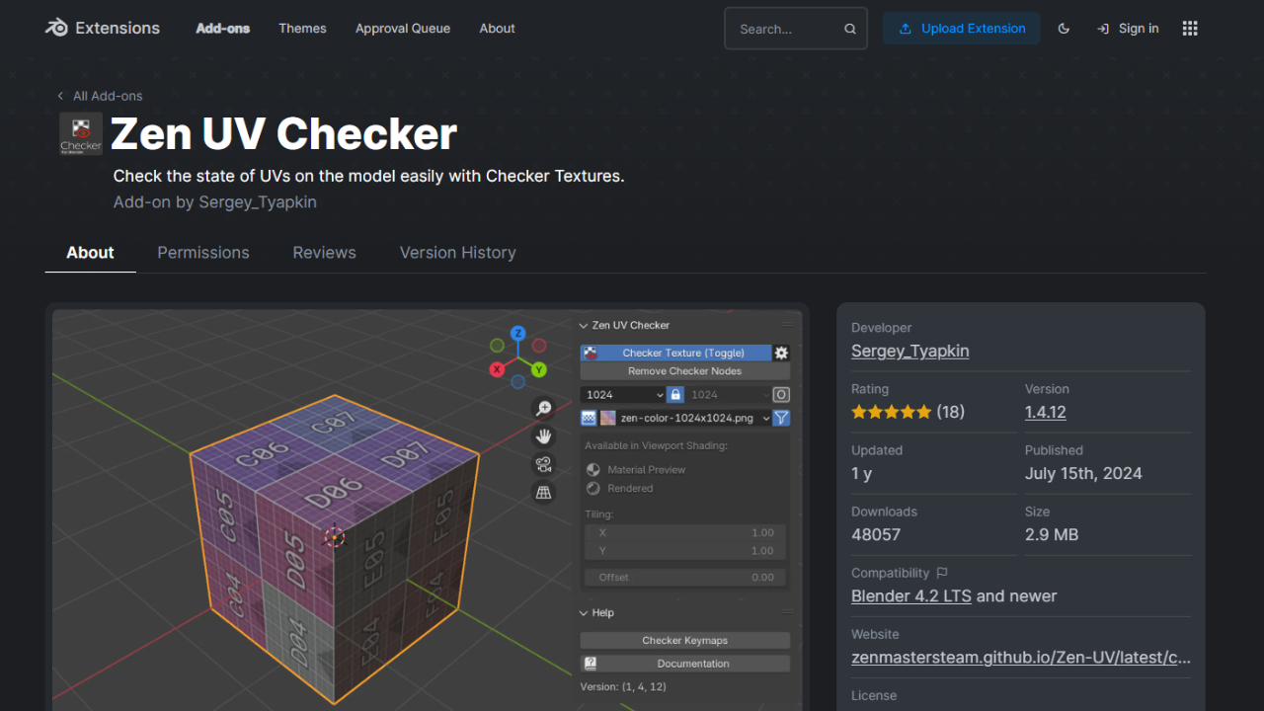Click the viewport pan hand icon
Screen dimensions: 1264x711
click(543, 435)
